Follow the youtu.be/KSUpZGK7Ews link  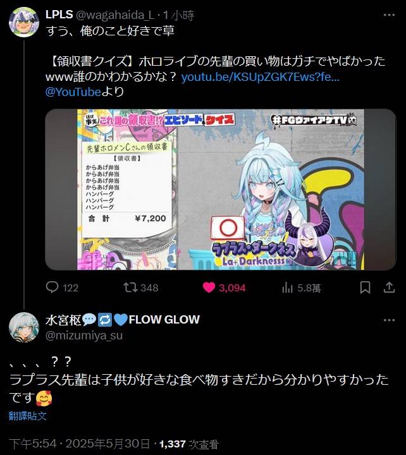[260, 77]
